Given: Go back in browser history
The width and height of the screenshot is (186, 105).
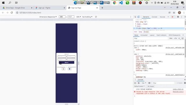Looking at the screenshot, I should (3, 13).
